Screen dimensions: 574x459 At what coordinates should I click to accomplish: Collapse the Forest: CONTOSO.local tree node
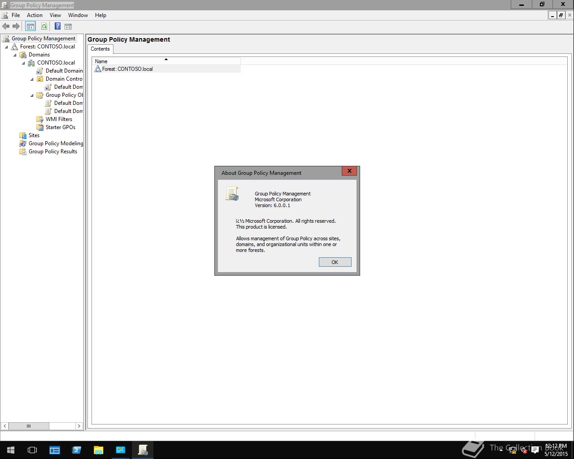[x=6, y=47]
